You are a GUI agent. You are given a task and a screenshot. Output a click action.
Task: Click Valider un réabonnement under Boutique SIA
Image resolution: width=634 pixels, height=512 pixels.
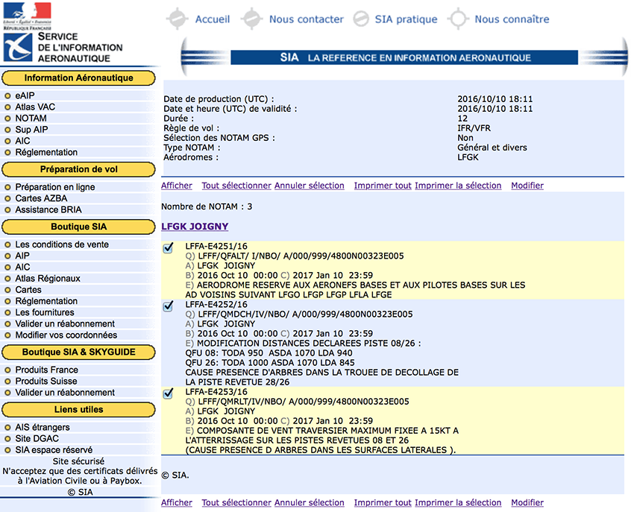tap(65, 323)
